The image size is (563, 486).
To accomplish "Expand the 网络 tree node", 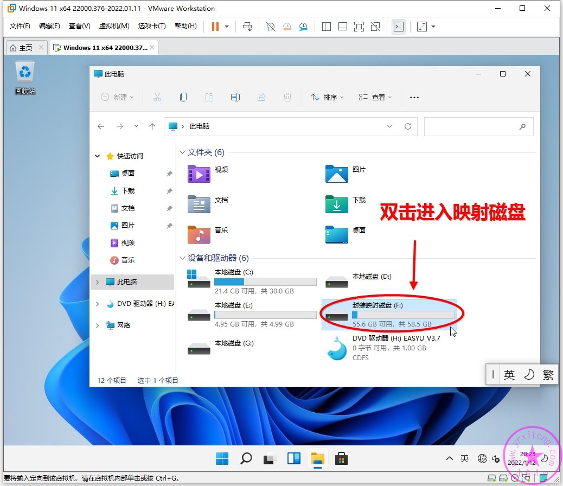I will 97,325.
